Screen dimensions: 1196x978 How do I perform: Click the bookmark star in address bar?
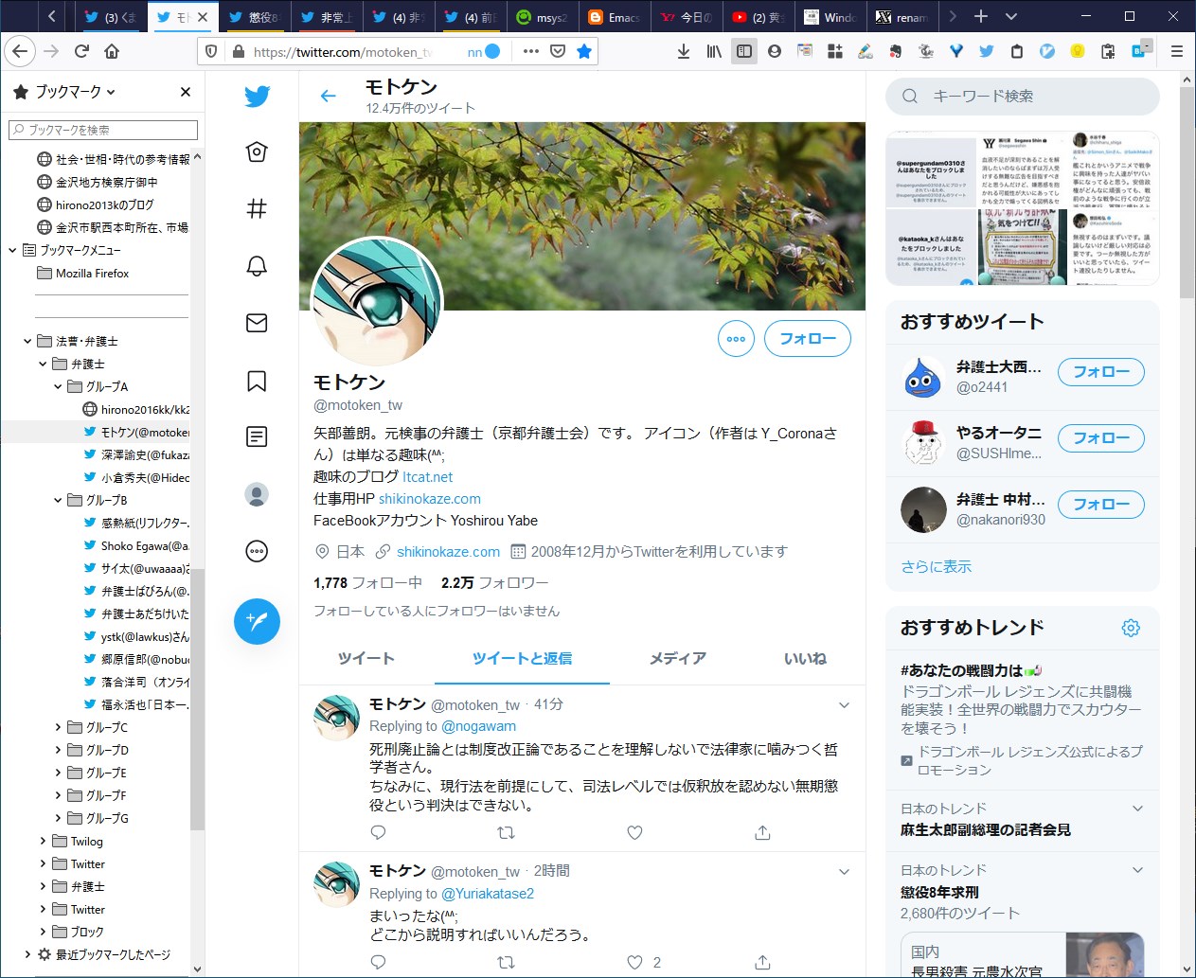(584, 51)
